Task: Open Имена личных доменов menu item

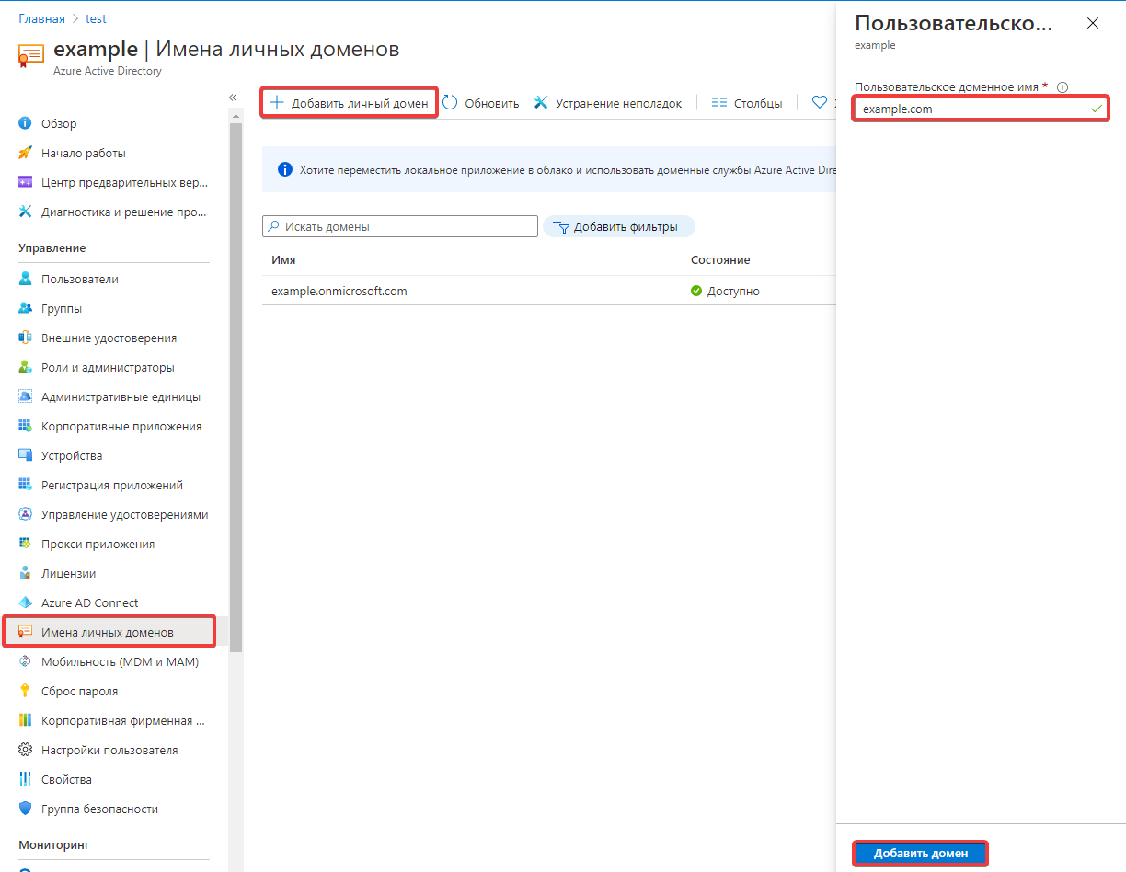Action: pos(107,632)
